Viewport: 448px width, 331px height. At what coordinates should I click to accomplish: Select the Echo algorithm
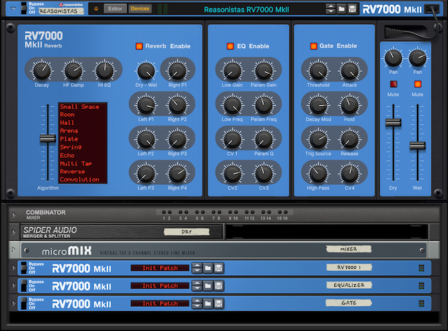click(x=67, y=155)
